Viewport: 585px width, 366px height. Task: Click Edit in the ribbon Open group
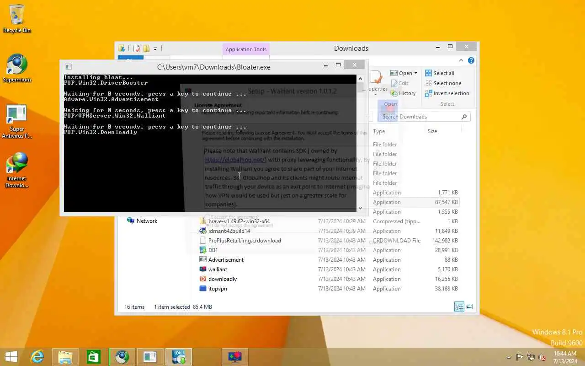pos(399,83)
